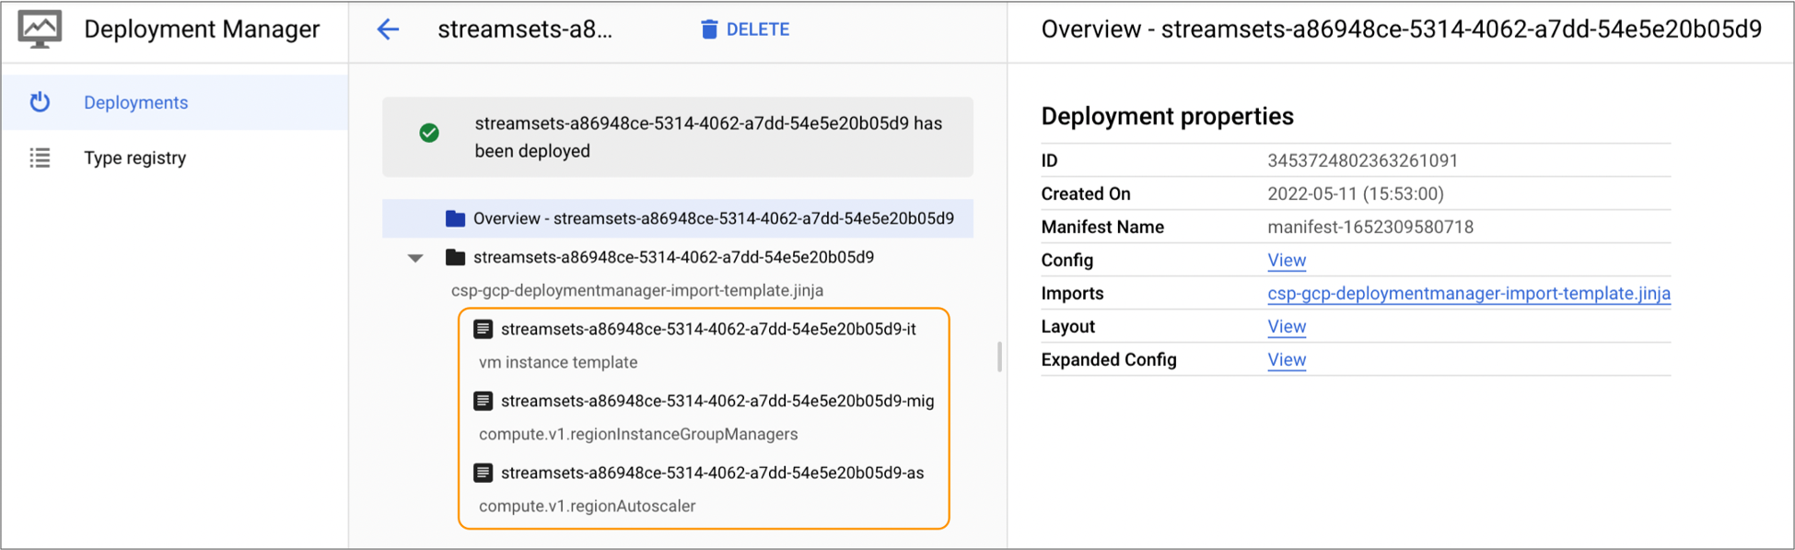Click the Deployments power icon in sidebar
This screenshot has width=1795, height=550.
(x=40, y=102)
